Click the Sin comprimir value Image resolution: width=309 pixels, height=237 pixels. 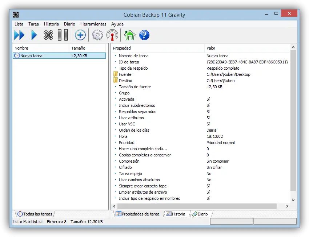pos(218,161)
